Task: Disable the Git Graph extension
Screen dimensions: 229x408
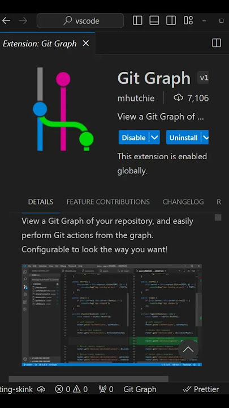Action: tap(133, 137)
